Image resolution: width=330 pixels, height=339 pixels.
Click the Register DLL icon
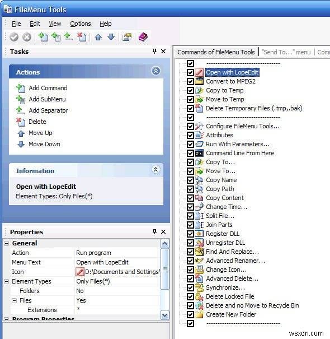pyautogui.click(x=199, y=234)
